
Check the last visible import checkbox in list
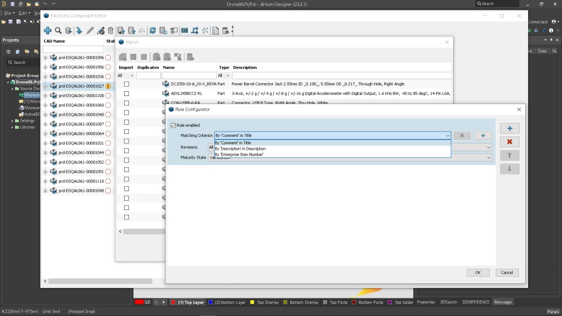pyautogui.click(x=126, y=217)
